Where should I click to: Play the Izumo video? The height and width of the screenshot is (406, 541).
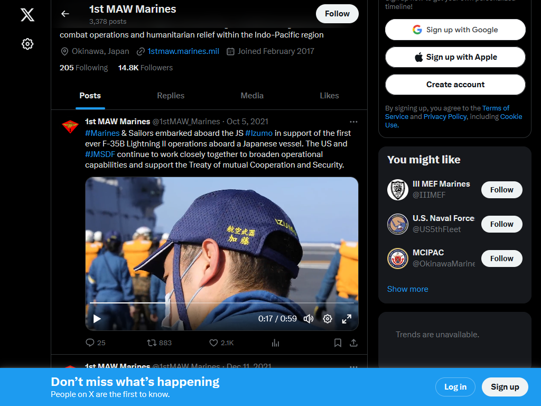[x=97, y=319]
